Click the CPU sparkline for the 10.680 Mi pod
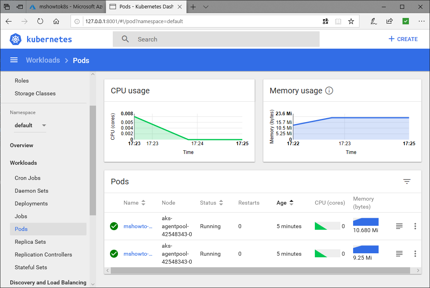This screenshot has height=288, width=430. [x=328, y=226]
